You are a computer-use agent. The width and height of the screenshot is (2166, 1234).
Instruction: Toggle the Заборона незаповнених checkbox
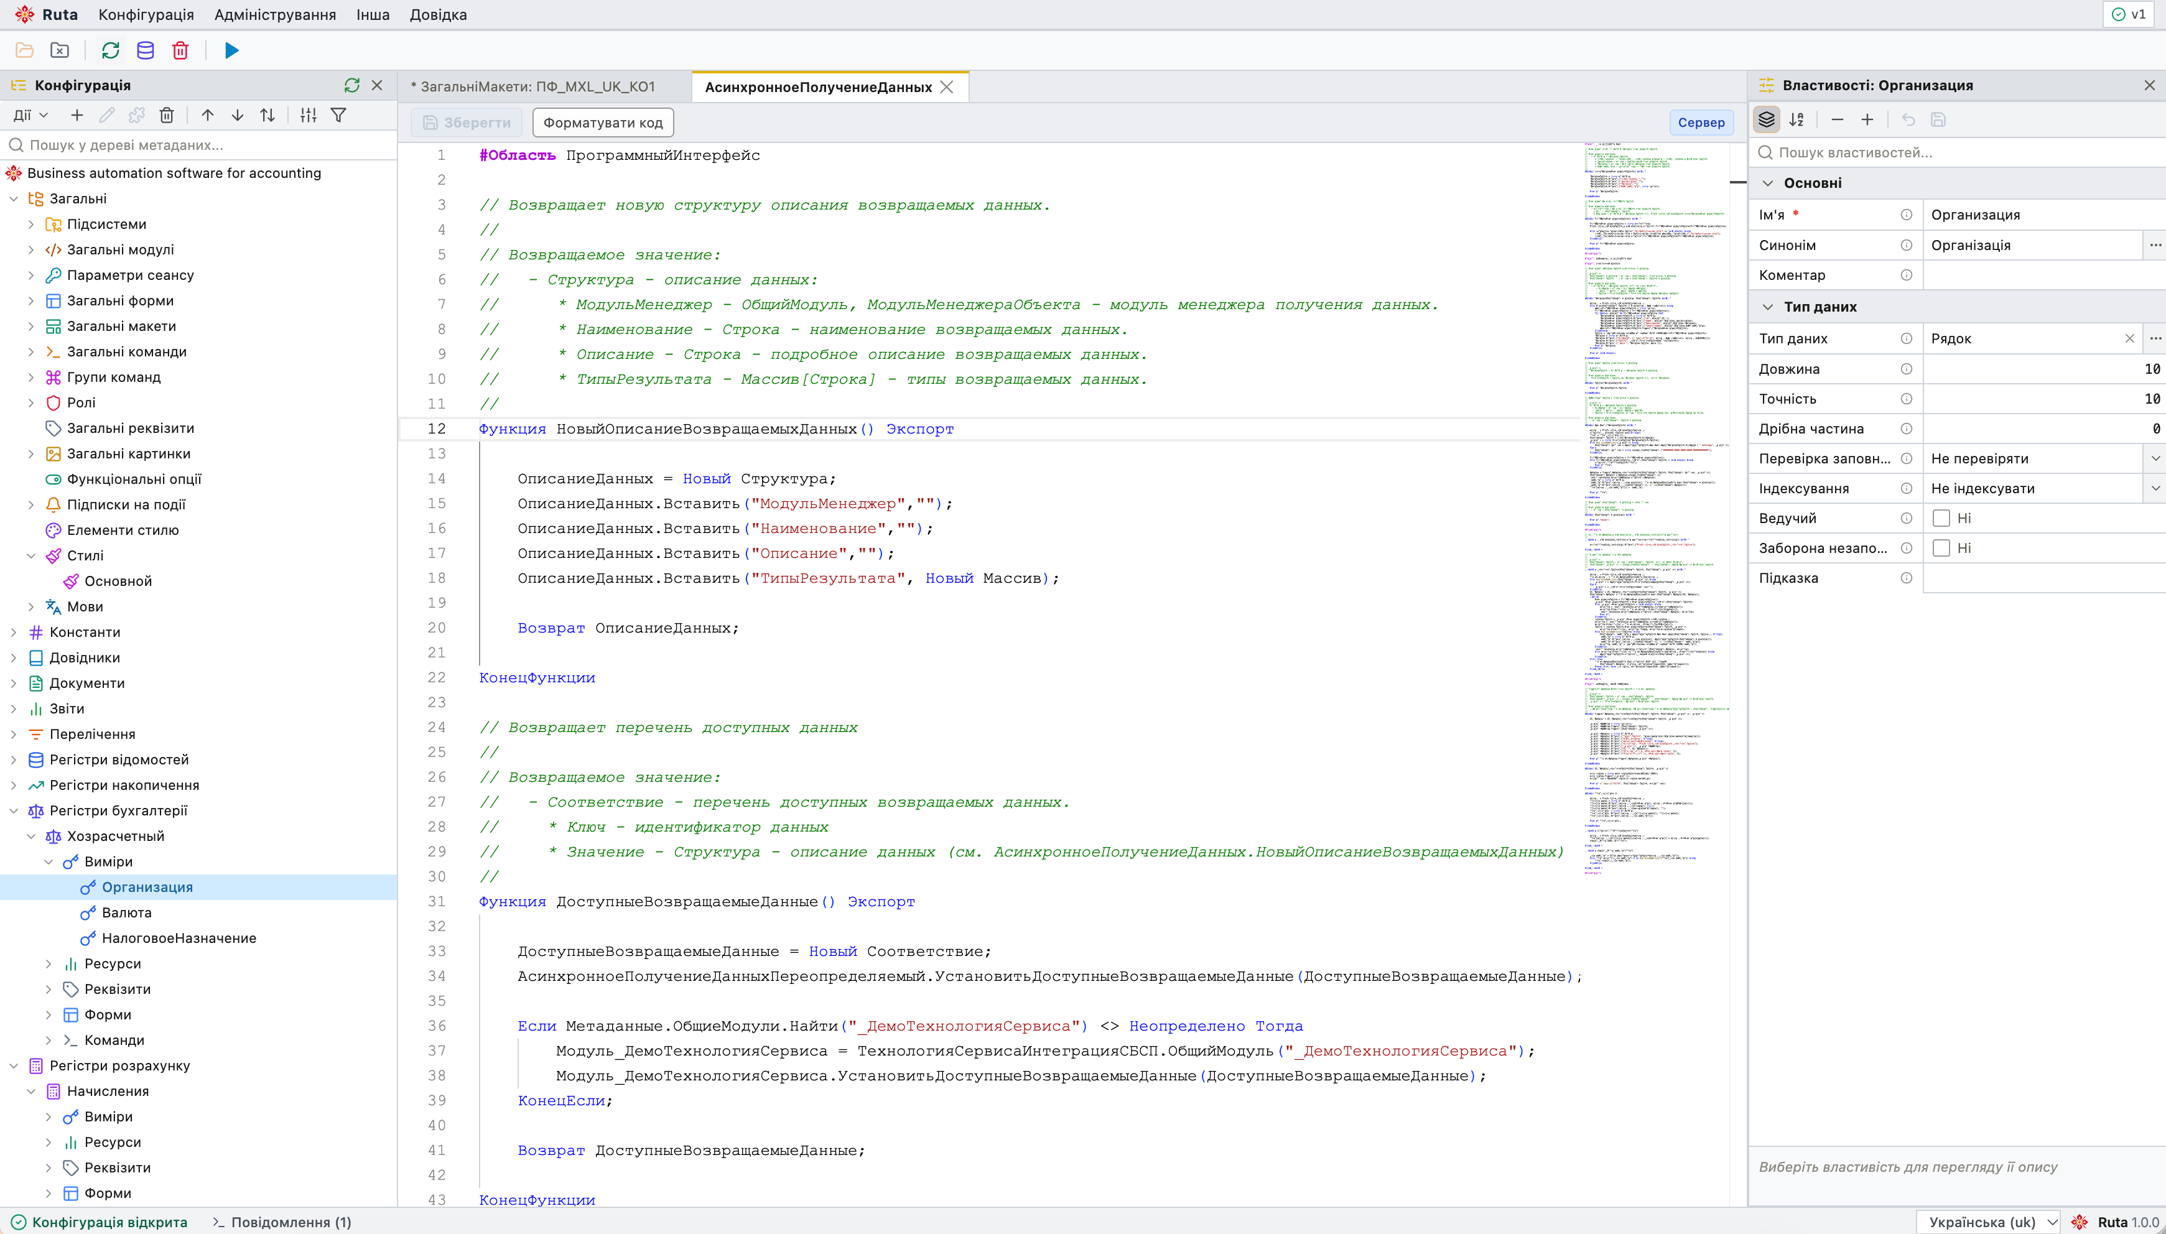1941,549
